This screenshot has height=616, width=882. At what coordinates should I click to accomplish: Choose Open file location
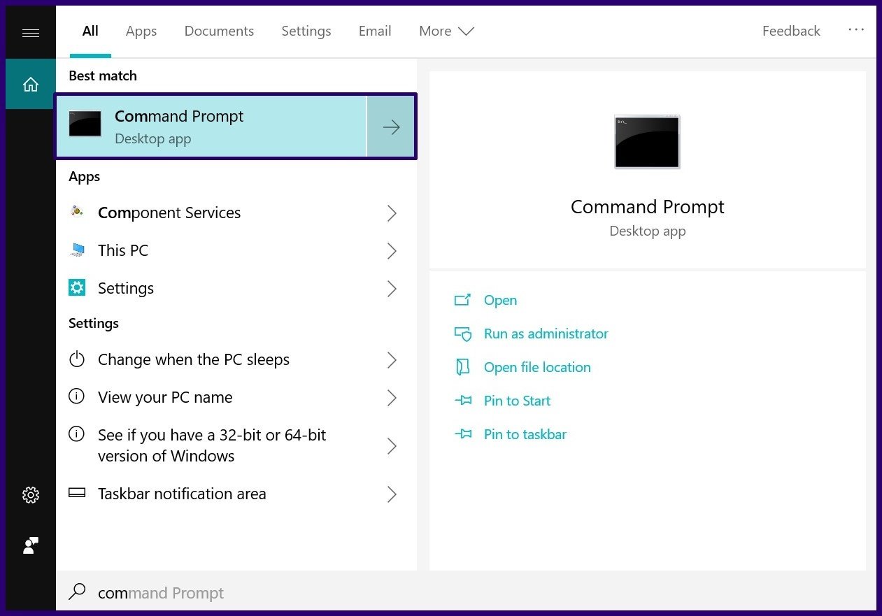pyautogui.click(x=537, y=367)
